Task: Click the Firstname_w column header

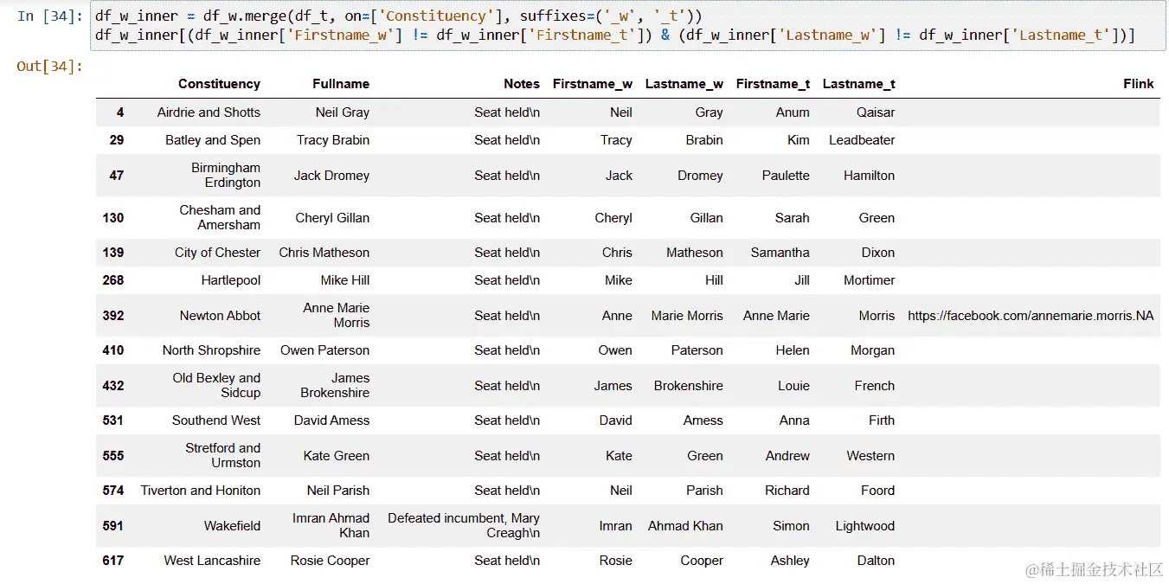Action: (593, 84)
